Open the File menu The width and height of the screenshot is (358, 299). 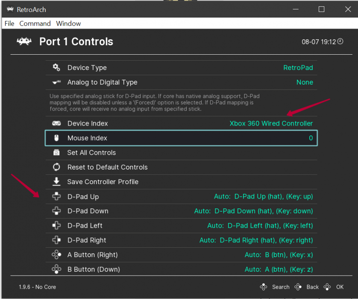coord(9,23)
